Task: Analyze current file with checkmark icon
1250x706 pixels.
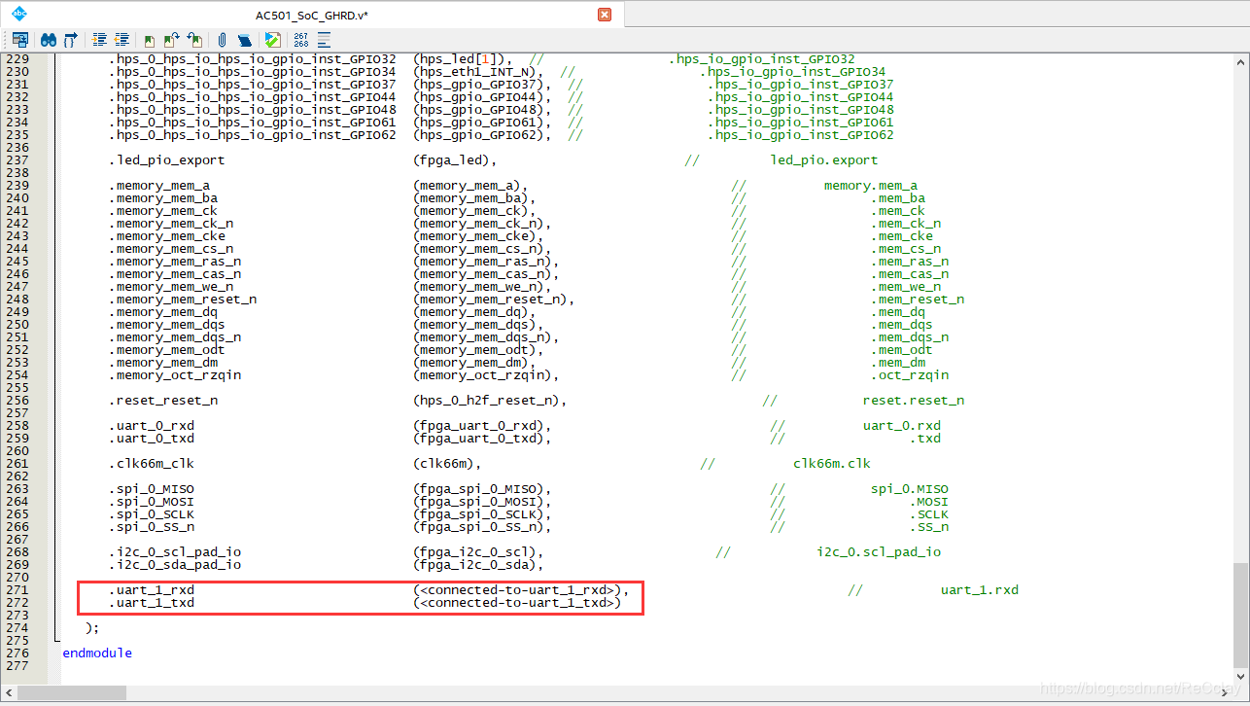Action: (x=273, y=40)
